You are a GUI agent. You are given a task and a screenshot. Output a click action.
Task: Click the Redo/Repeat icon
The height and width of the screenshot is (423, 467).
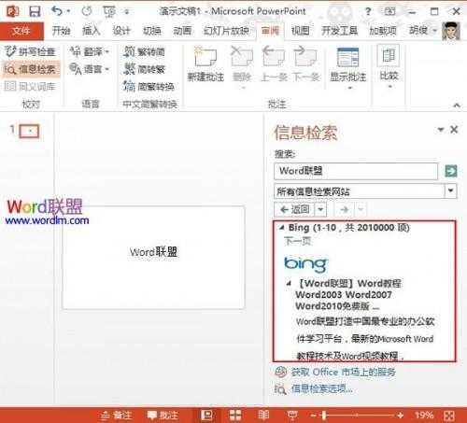[x=87, y=11]
